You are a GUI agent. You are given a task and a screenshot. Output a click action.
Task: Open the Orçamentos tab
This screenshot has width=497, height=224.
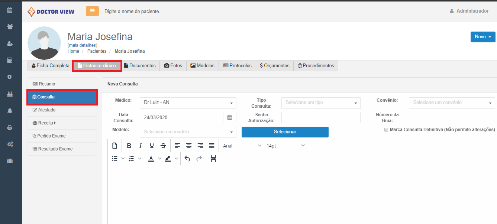point(274,66)
